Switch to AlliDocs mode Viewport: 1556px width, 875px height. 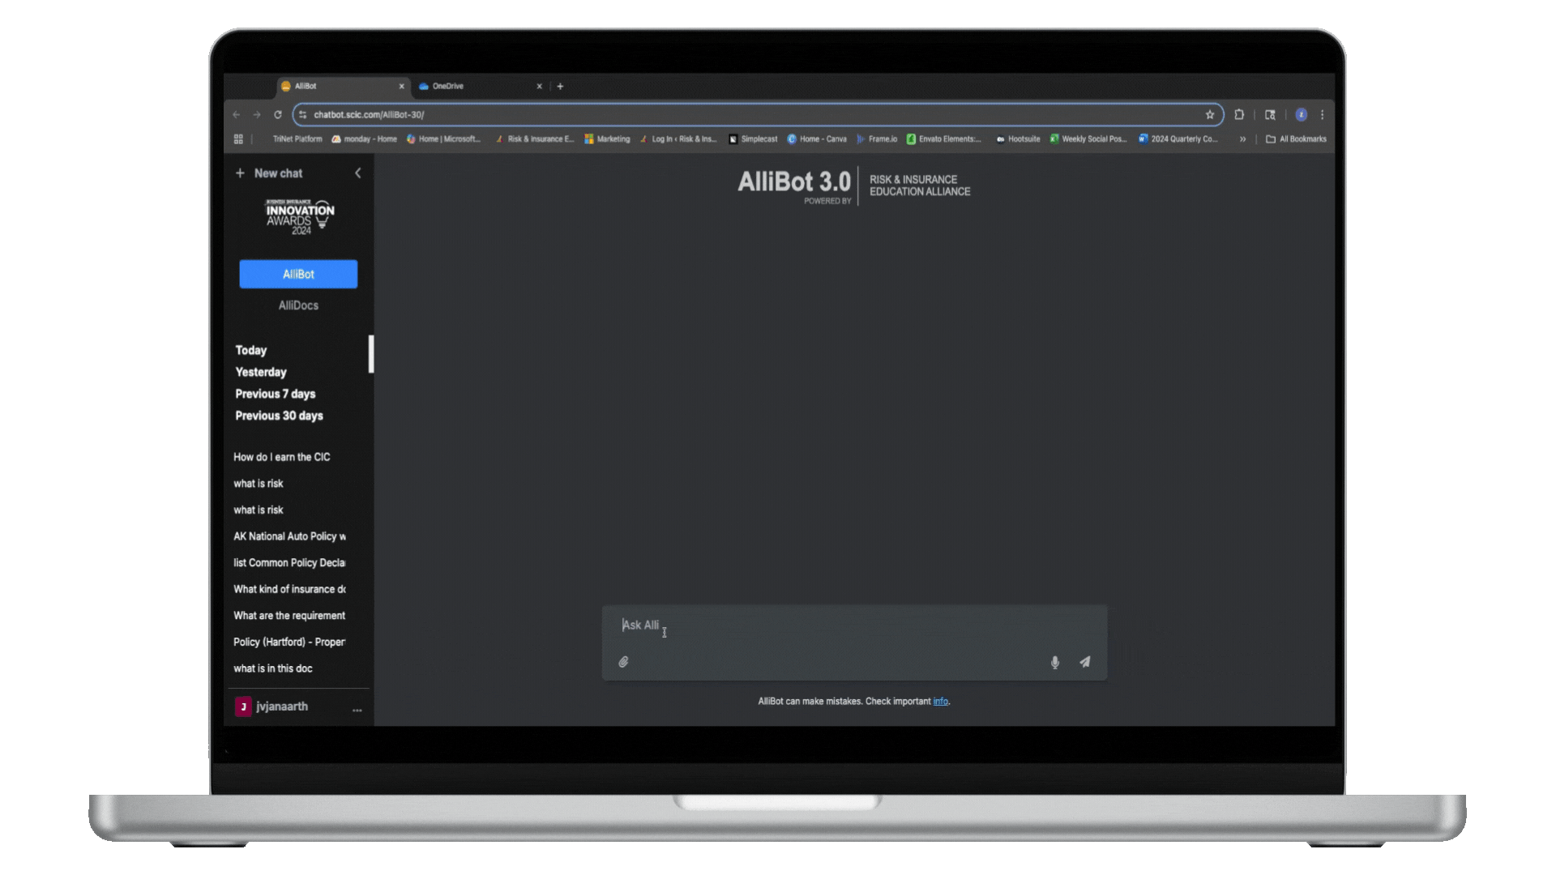pos(298,305)
